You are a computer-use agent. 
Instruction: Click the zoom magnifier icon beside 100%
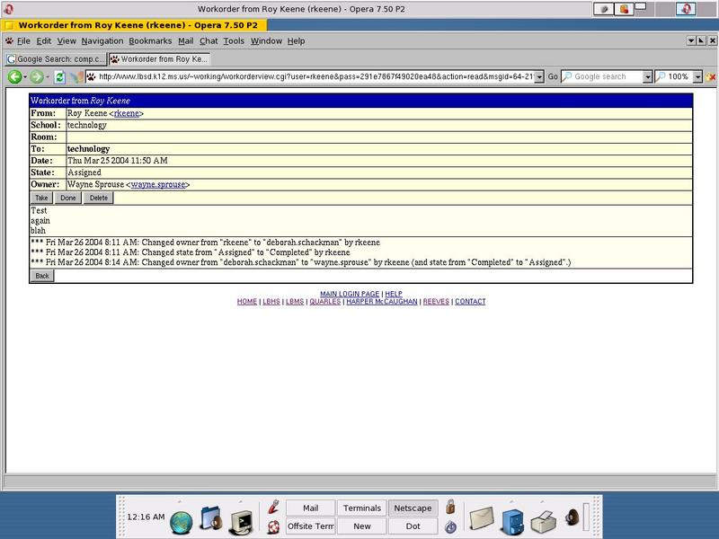coord(661,76)
